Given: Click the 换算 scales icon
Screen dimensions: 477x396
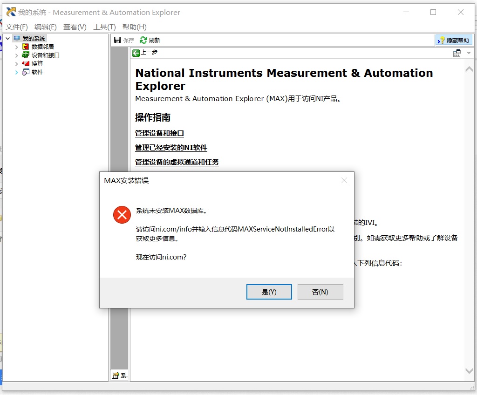Looking at the screenshot, I should click(x=26, y=63).
